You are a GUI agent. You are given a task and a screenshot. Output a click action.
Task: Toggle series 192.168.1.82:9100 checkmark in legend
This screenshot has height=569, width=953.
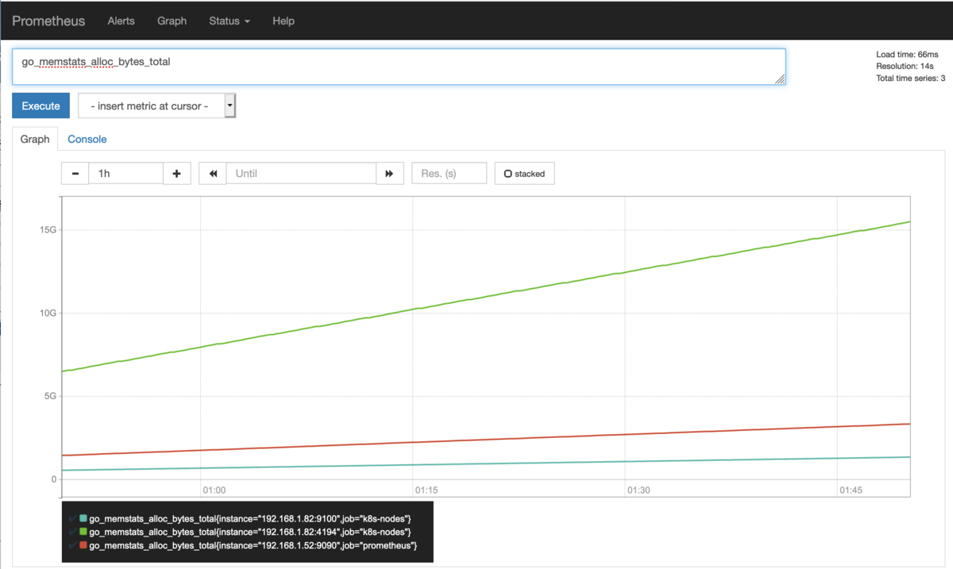pyautogui.click(x=73, y=518)
